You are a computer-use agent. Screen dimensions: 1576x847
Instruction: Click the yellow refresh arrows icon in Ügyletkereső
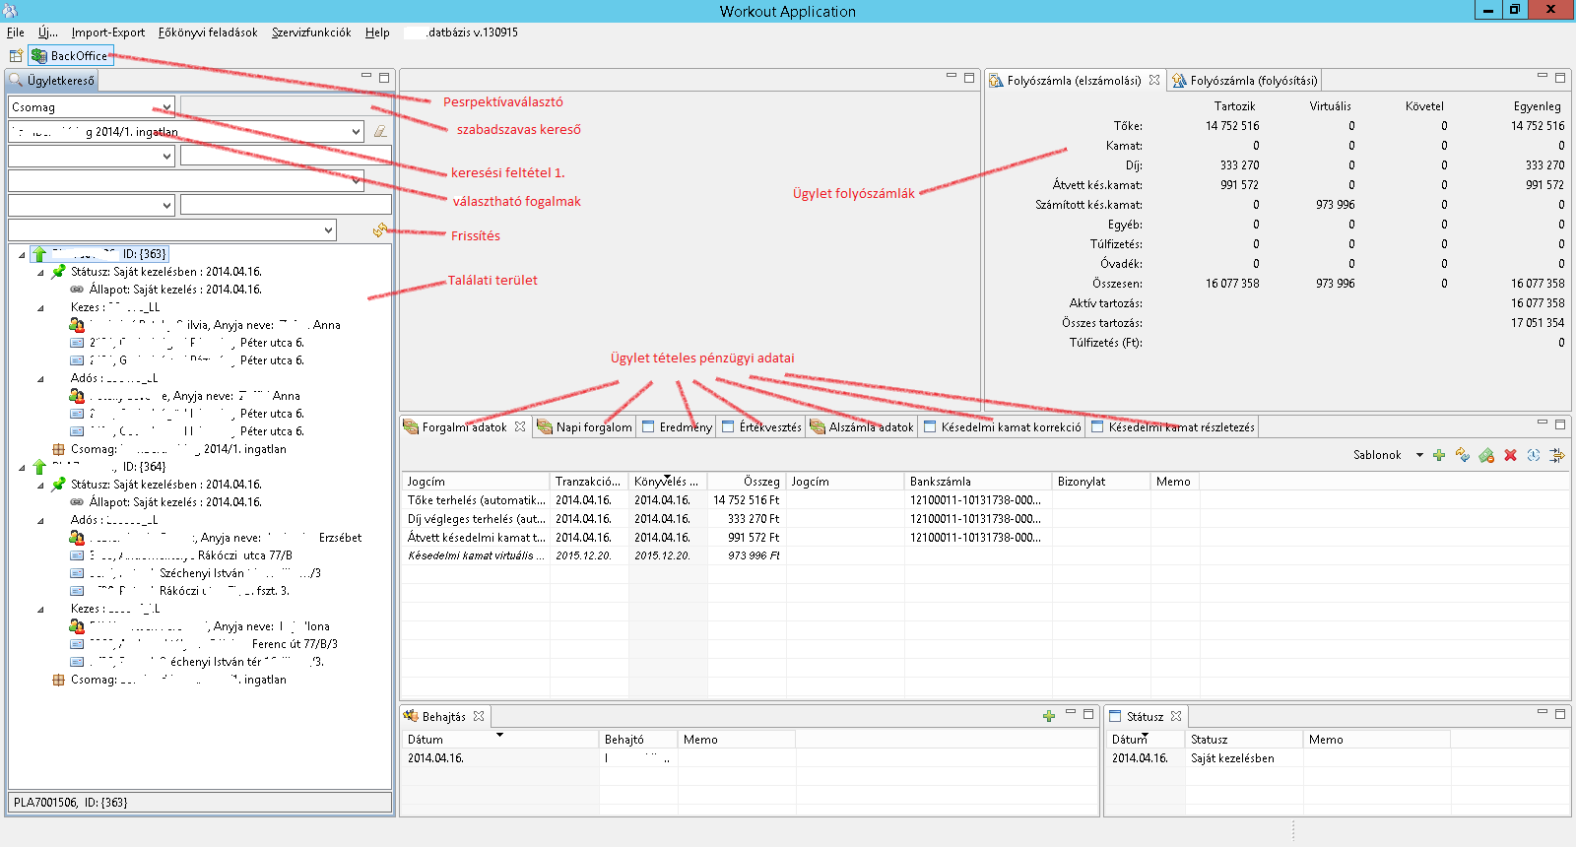380,229
